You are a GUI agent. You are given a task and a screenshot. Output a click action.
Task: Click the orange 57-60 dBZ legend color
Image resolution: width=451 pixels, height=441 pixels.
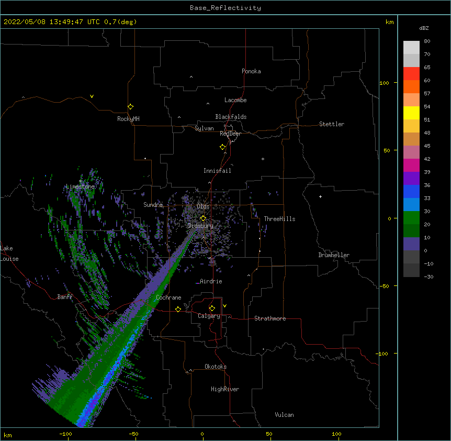[411, 86]
